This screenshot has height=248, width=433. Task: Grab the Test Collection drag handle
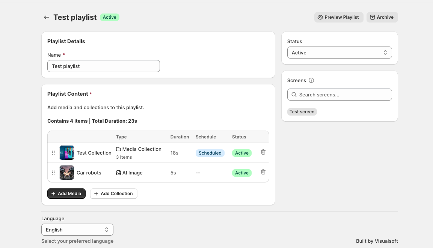coord(53,153)
